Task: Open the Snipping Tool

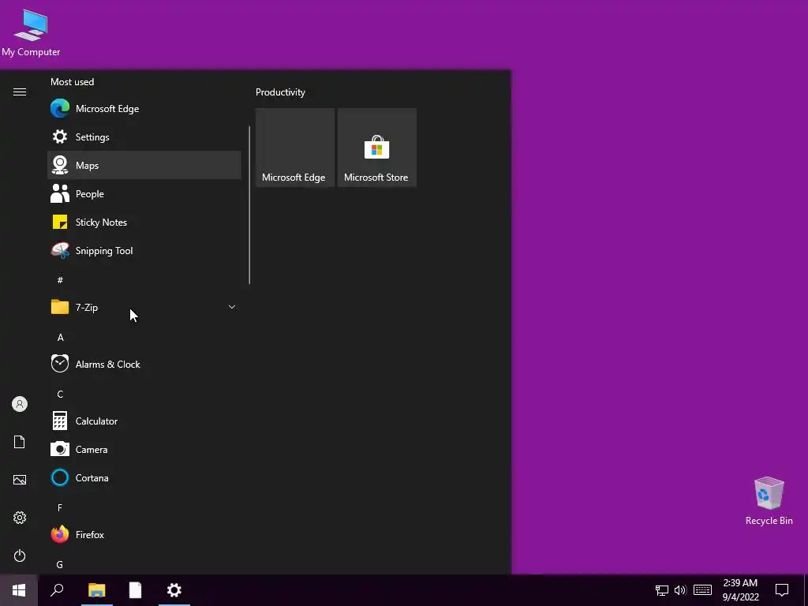Action: pos(144,250)
